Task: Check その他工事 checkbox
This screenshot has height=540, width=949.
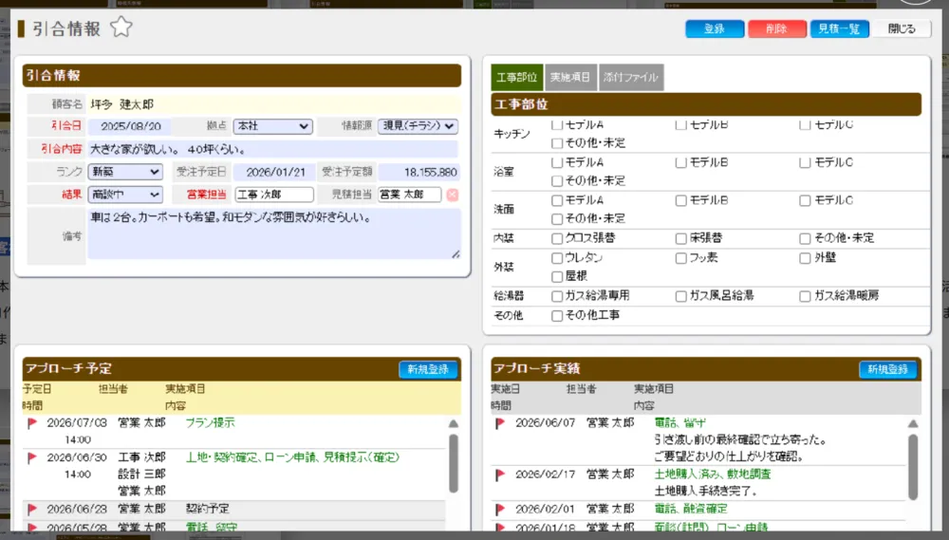Action: 557,315
